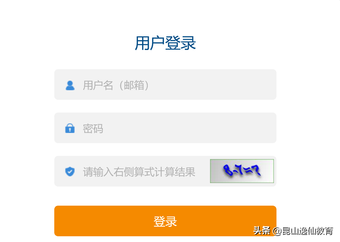Click the 头条 watermark text
Viewport: 340px width, 242px height.
(262, 231)
